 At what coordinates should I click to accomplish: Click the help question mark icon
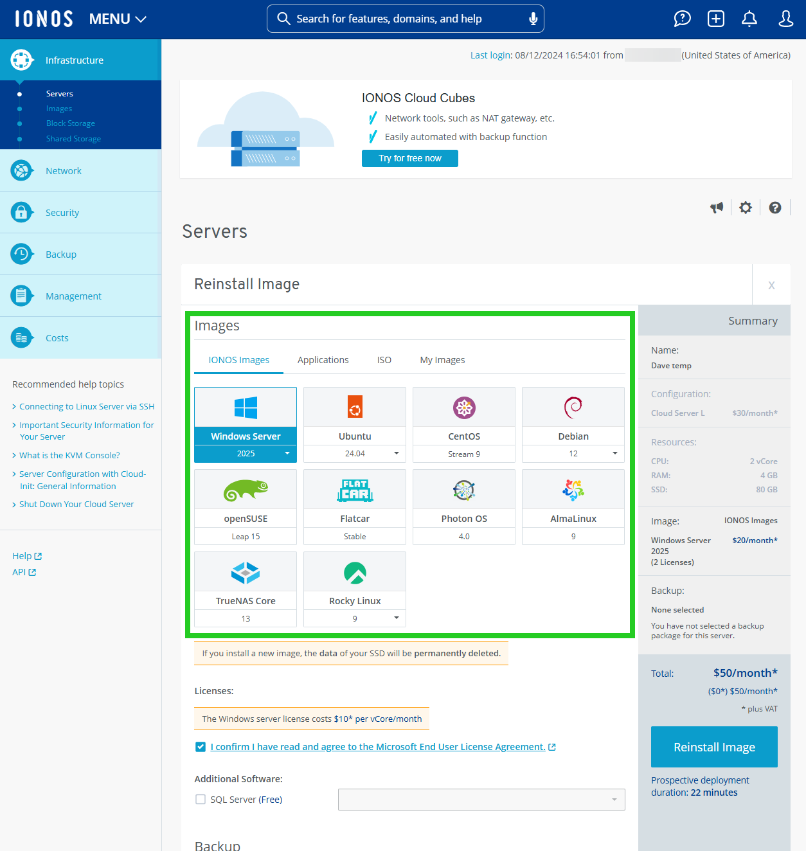click(x=775, y=208)
